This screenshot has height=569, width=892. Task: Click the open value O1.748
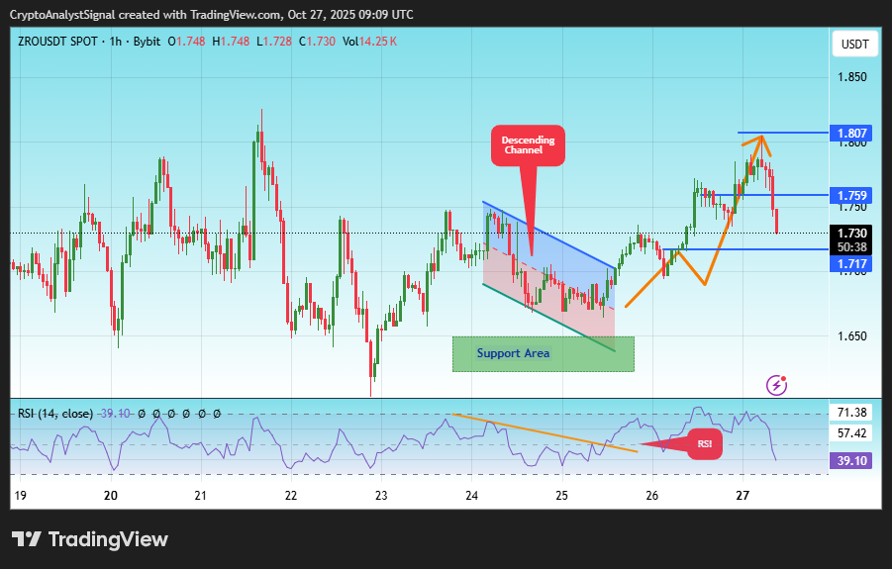coord(186,42)
